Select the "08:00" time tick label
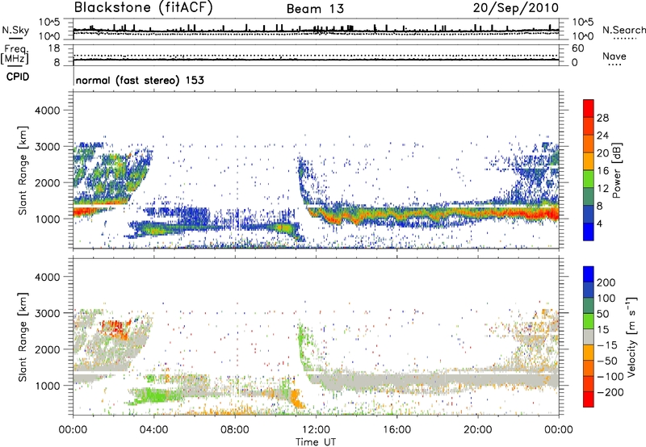The width and height of the screenshot is (646, 447). (x=235, y=430)
